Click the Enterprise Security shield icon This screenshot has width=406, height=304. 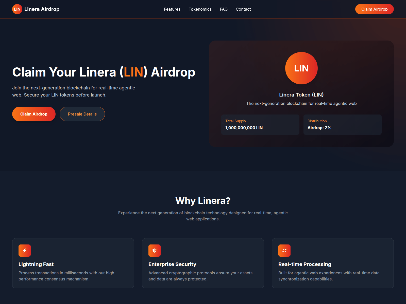155,251
